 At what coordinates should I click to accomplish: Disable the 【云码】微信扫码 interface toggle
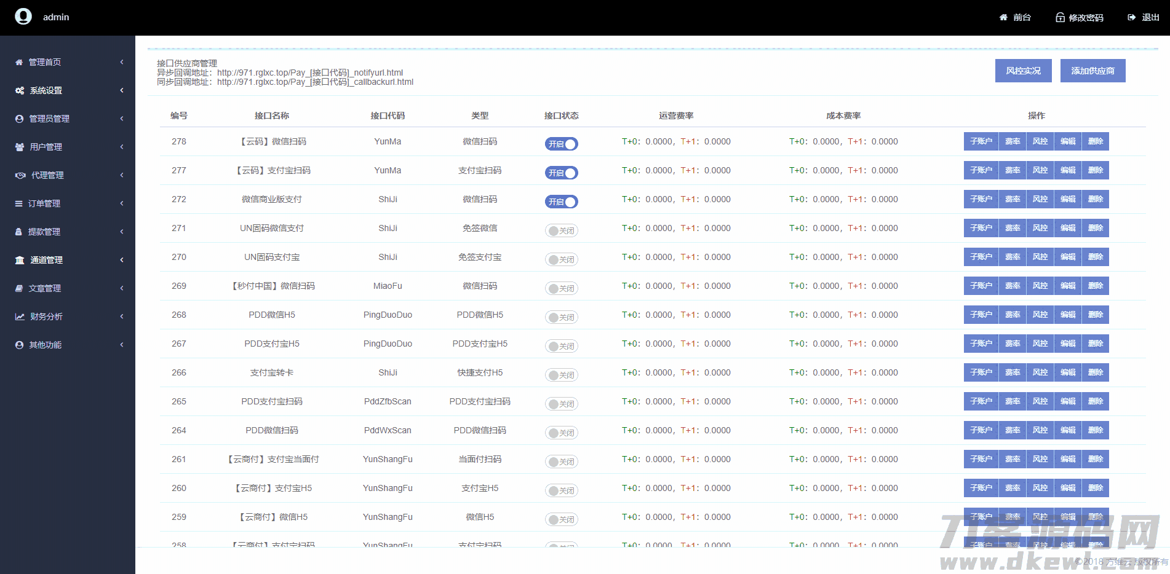(561, 144)
